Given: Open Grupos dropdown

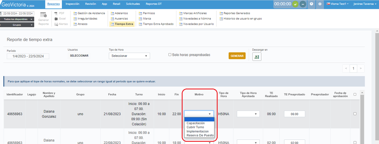Looking at the screenshot, I should pyautogui.click(x=17, y=25).
